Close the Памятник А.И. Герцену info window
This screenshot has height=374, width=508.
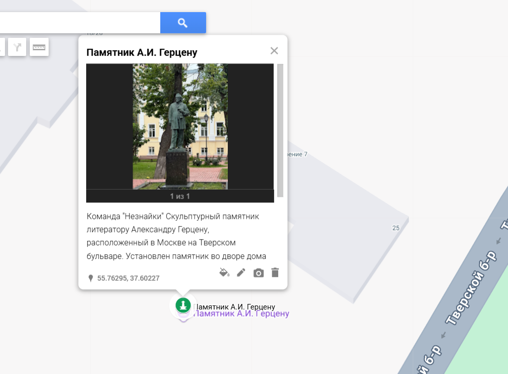pyautogui.click(x=274, y=50)
